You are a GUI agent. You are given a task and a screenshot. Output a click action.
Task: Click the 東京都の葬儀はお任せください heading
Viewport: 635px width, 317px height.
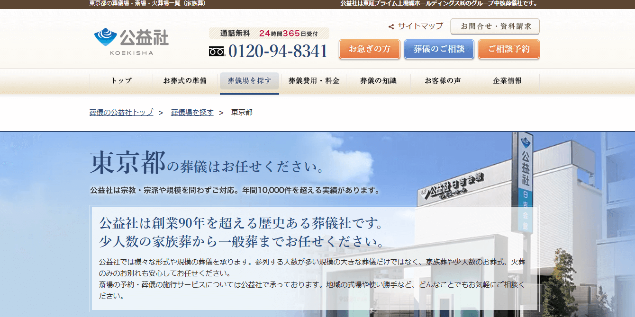click(x=207, y=163)
